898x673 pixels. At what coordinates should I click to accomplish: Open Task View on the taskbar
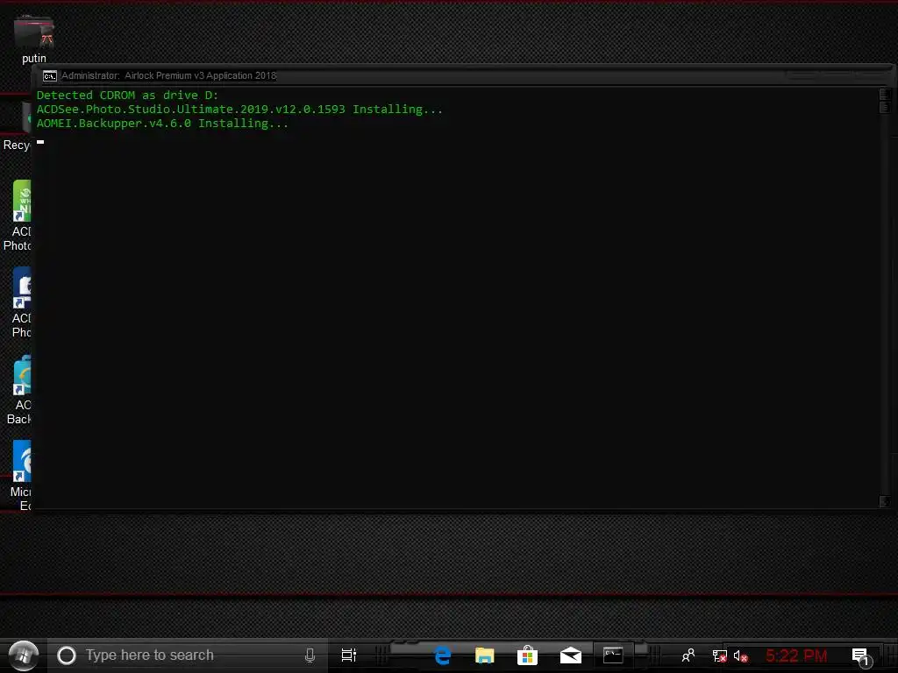pos(349,655)
